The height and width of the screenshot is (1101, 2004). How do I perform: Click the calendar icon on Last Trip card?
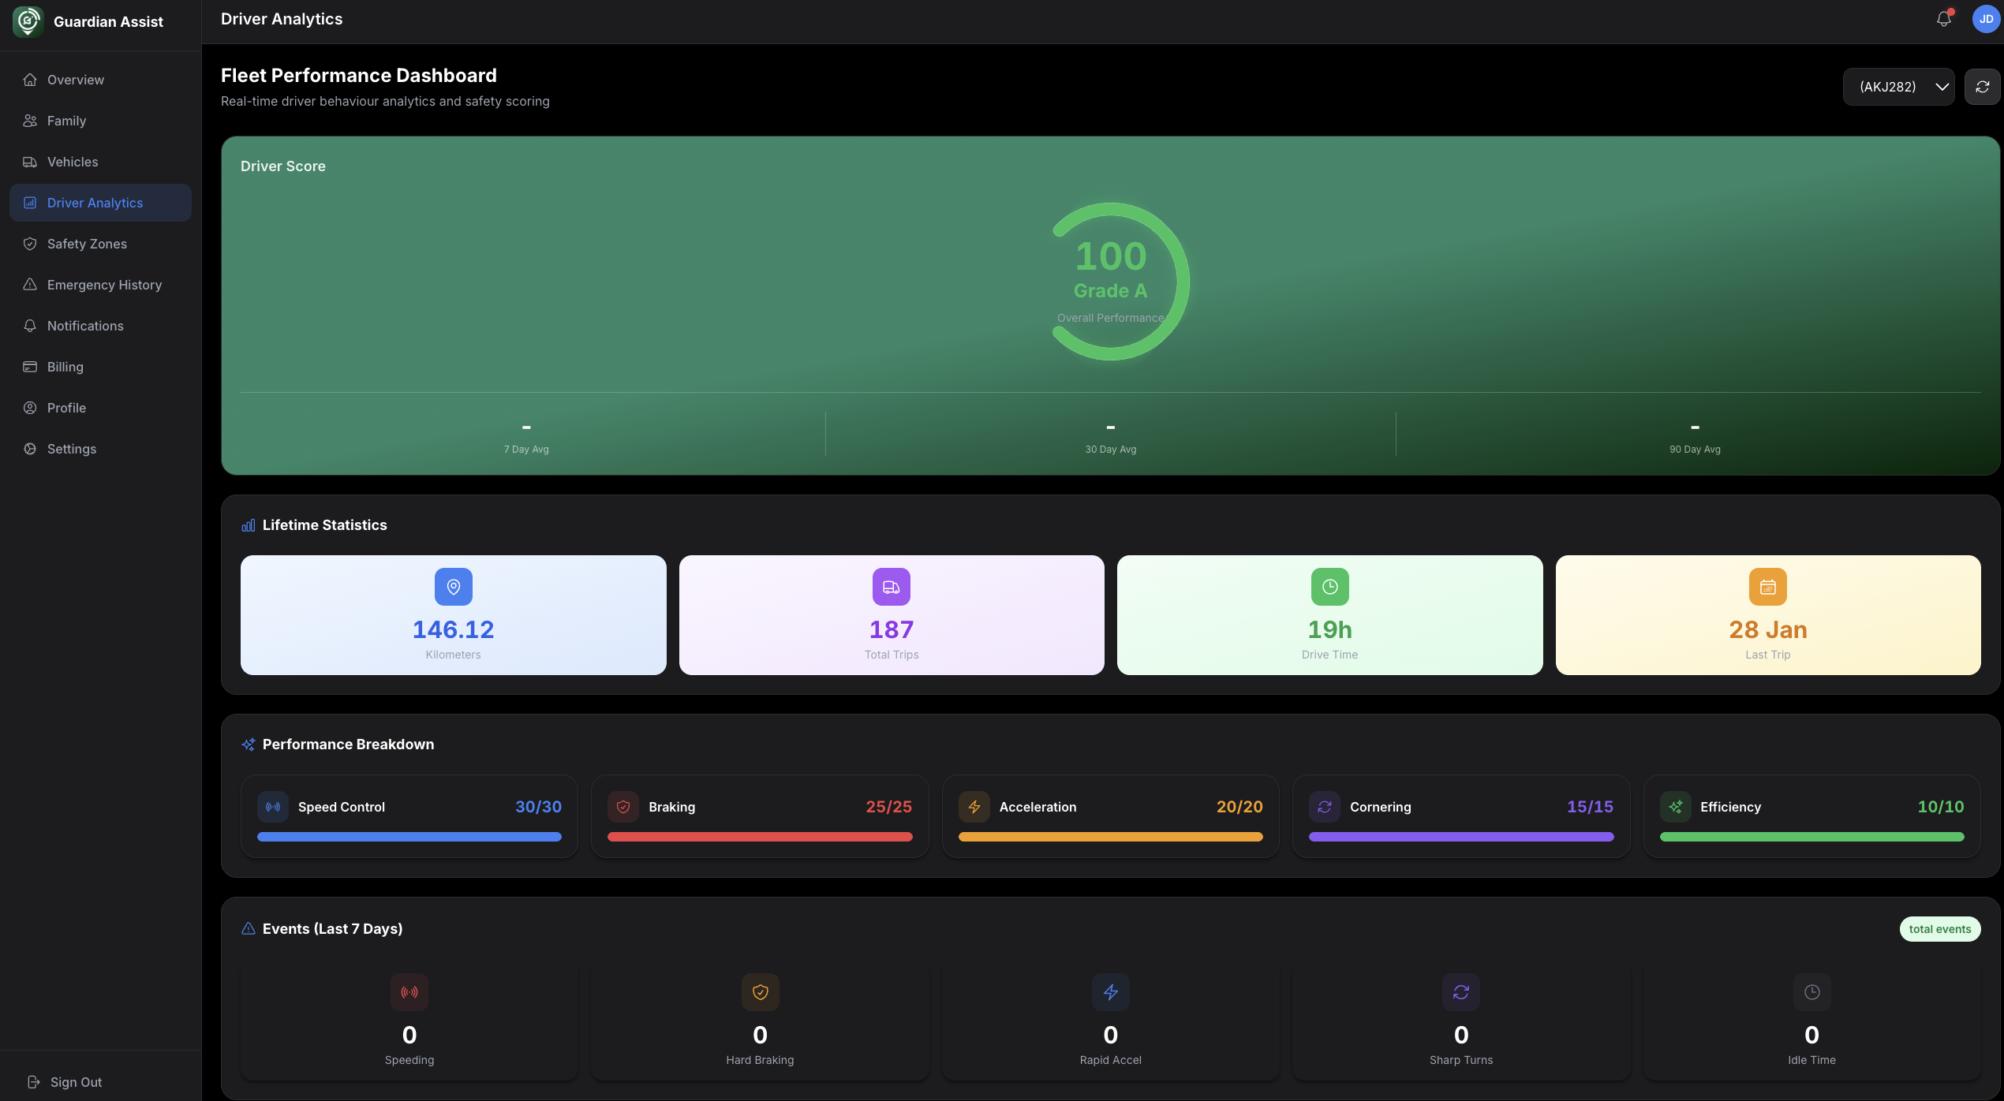(x=1768, y=587)
